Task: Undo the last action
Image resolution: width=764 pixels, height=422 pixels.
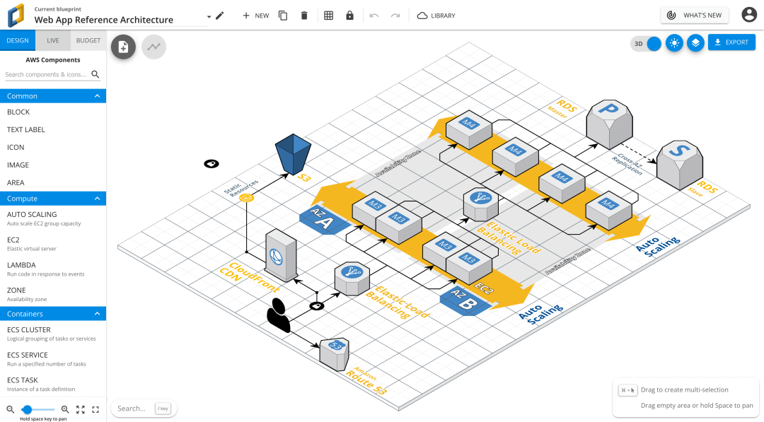Action: click(x=374, y=16)
